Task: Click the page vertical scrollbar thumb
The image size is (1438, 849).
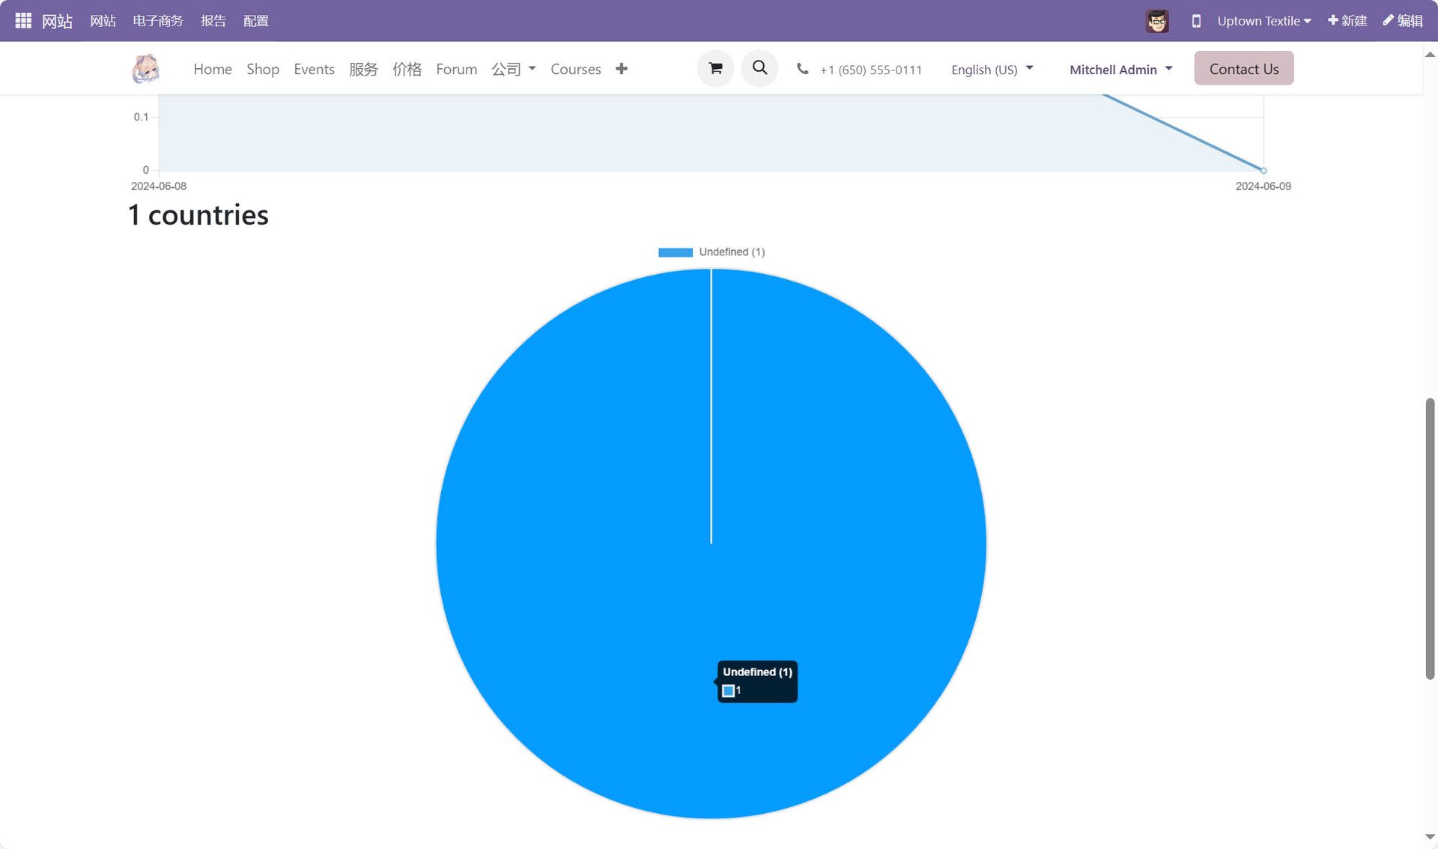Action: 1430,539
